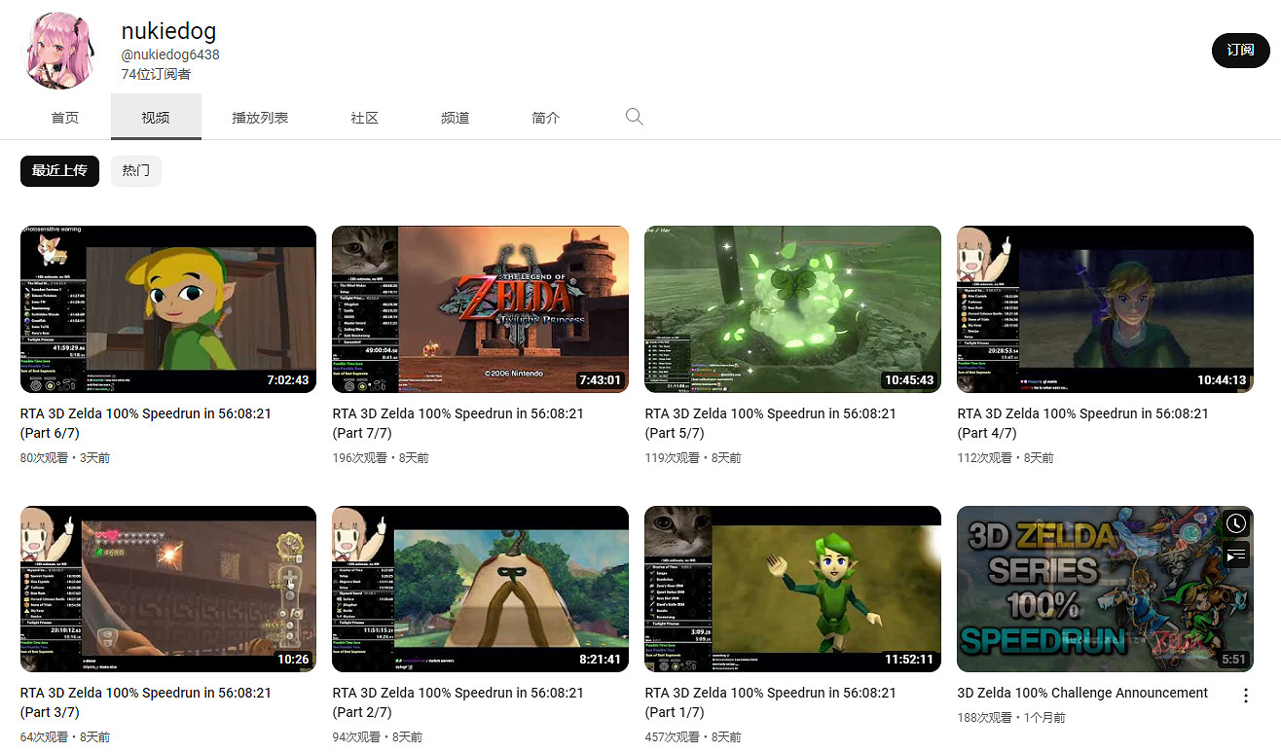Play the Part 5/7 green Korok thumbnail
The width and height of the screenshot is (1281, 752).
click(x=792, y=308)
